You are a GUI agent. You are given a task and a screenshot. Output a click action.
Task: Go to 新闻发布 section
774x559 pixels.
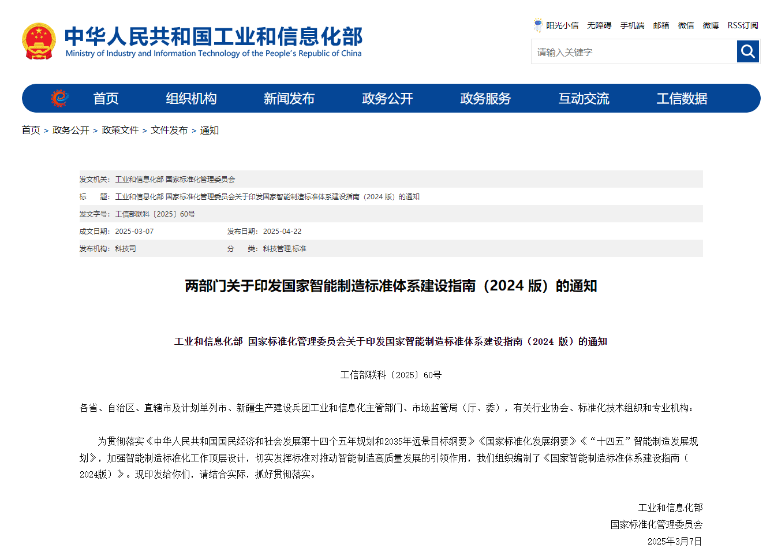289,98
